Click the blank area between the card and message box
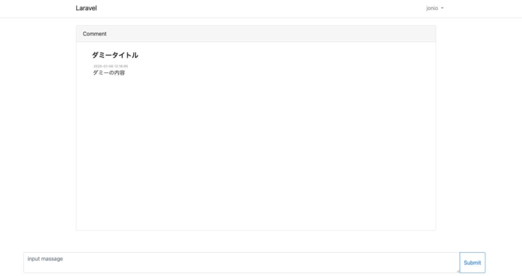 (x=256, y=241)
